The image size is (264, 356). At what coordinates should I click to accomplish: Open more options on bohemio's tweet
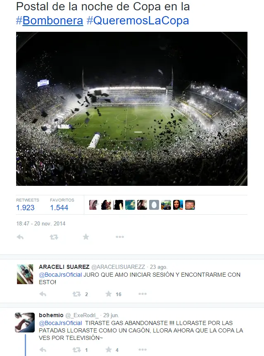coord(143,350)
